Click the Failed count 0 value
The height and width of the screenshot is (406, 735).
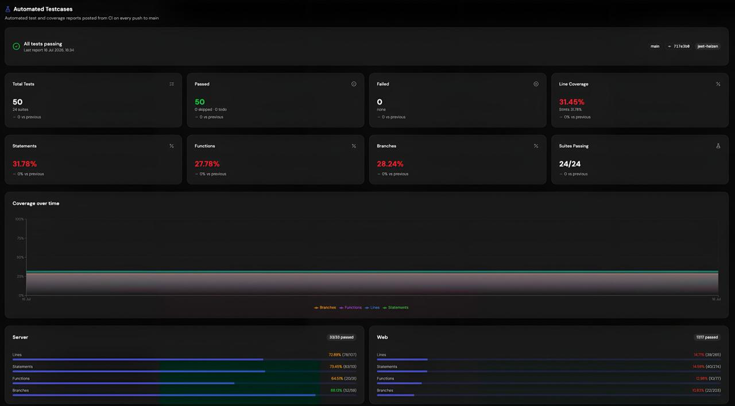[x=380, y=102]
